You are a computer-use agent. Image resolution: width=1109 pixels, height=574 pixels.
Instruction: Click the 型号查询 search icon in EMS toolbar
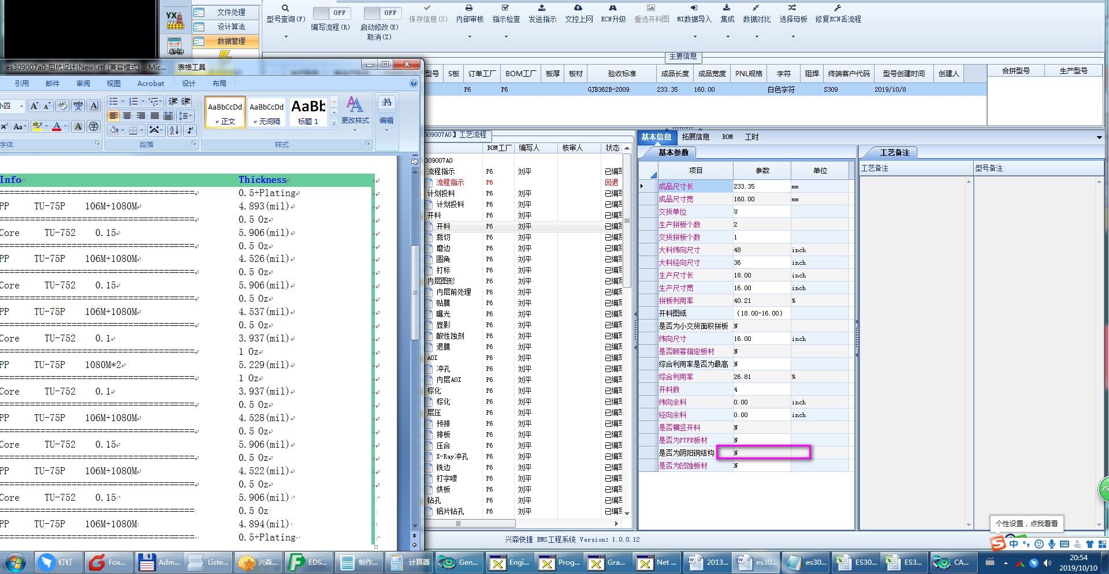285,8
